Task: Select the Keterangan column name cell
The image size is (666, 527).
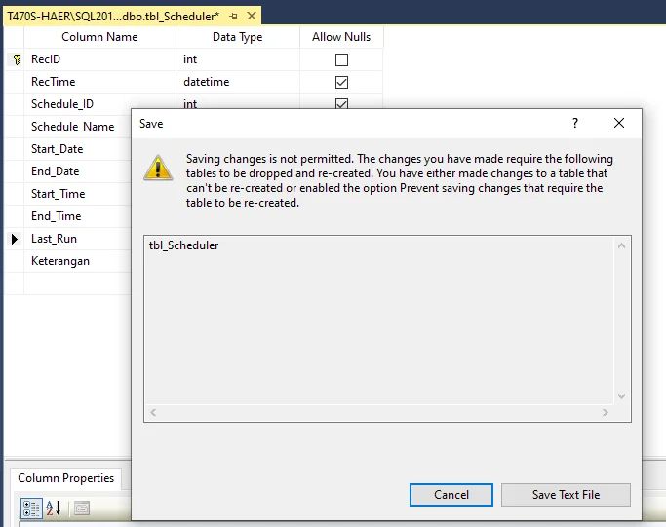Action: [x=78, y=261]
